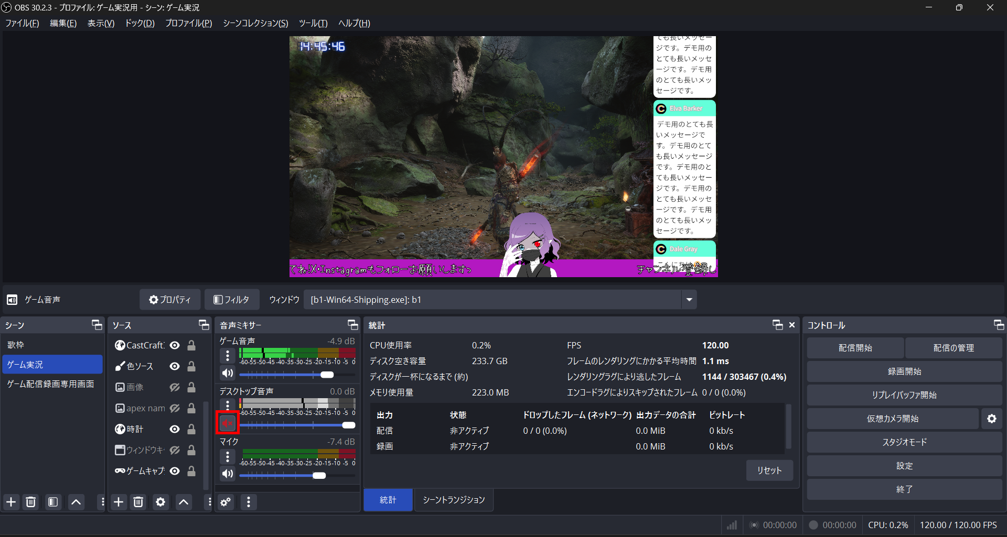Unlock the CastCraft source
The height and width of the screenshot is (537, 1007).
point(191,345)
